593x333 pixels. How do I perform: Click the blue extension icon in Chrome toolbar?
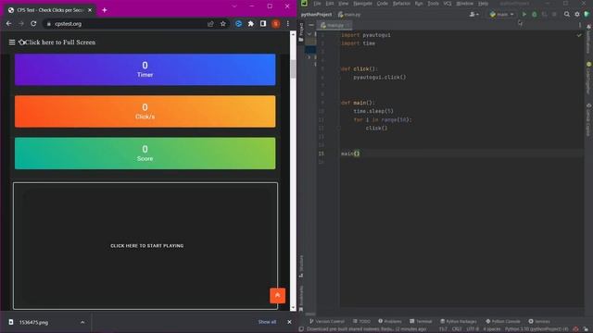coord(238,24)
